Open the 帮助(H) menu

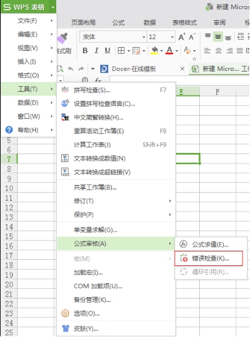coord(29,130)
